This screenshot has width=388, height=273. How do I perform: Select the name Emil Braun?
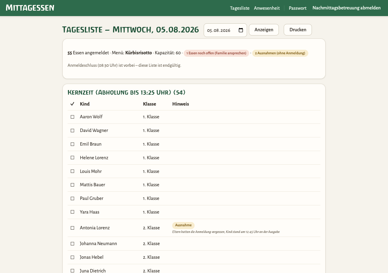click(x=91, y=144)
